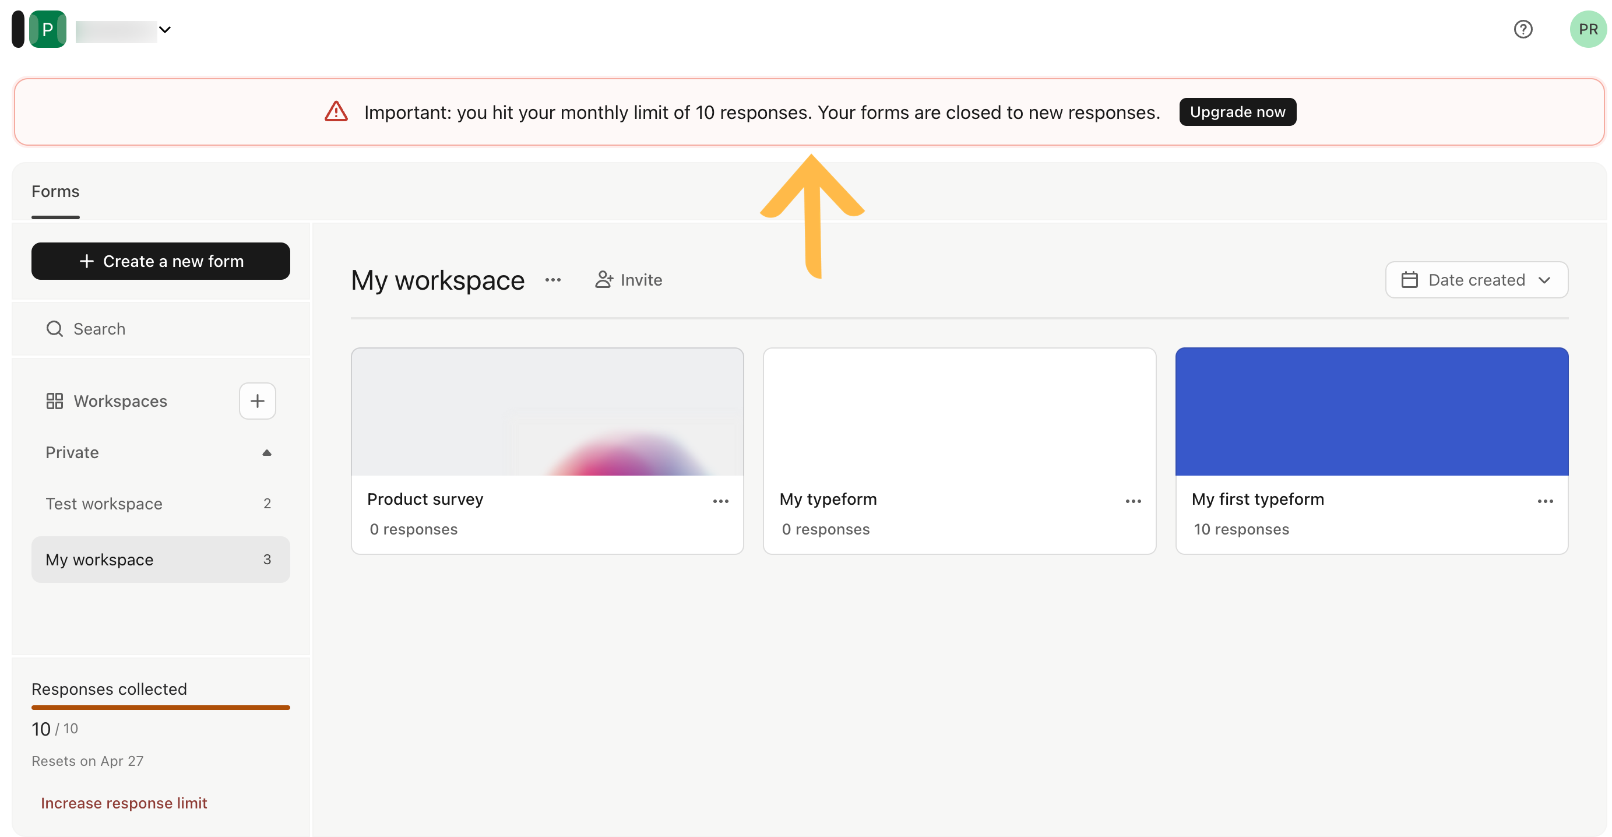Click the Upgrade now button

(1237, 112)
